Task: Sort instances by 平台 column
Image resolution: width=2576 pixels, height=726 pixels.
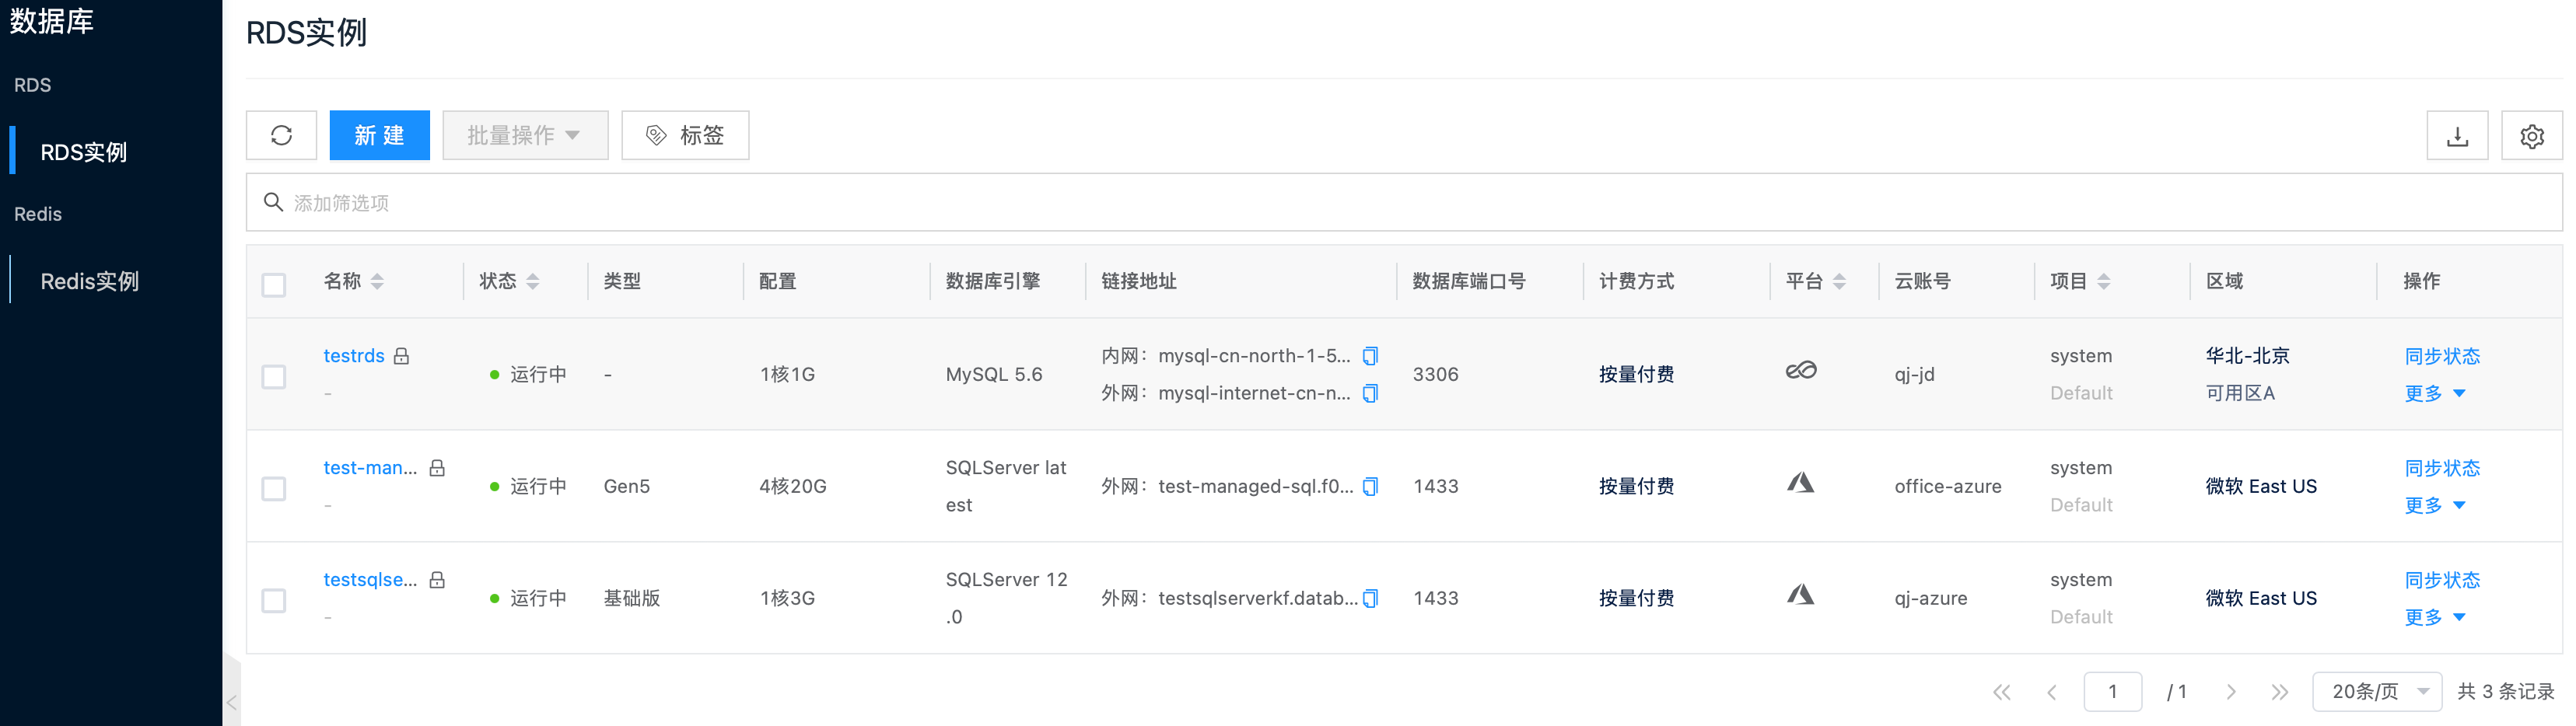Action: pyautogui.click(x=1839, y=282)
